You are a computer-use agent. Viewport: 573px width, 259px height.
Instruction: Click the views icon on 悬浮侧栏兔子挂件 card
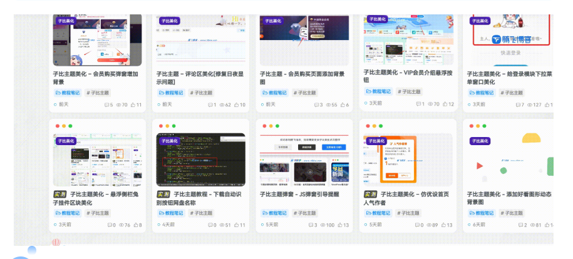click(121, 225)
